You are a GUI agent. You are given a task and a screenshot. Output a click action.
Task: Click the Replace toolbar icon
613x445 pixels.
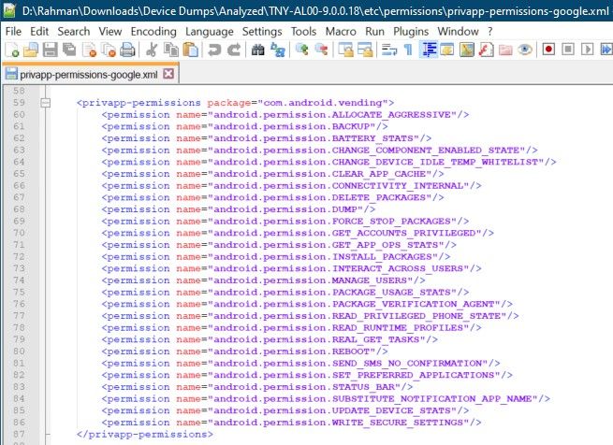point(278,50)
